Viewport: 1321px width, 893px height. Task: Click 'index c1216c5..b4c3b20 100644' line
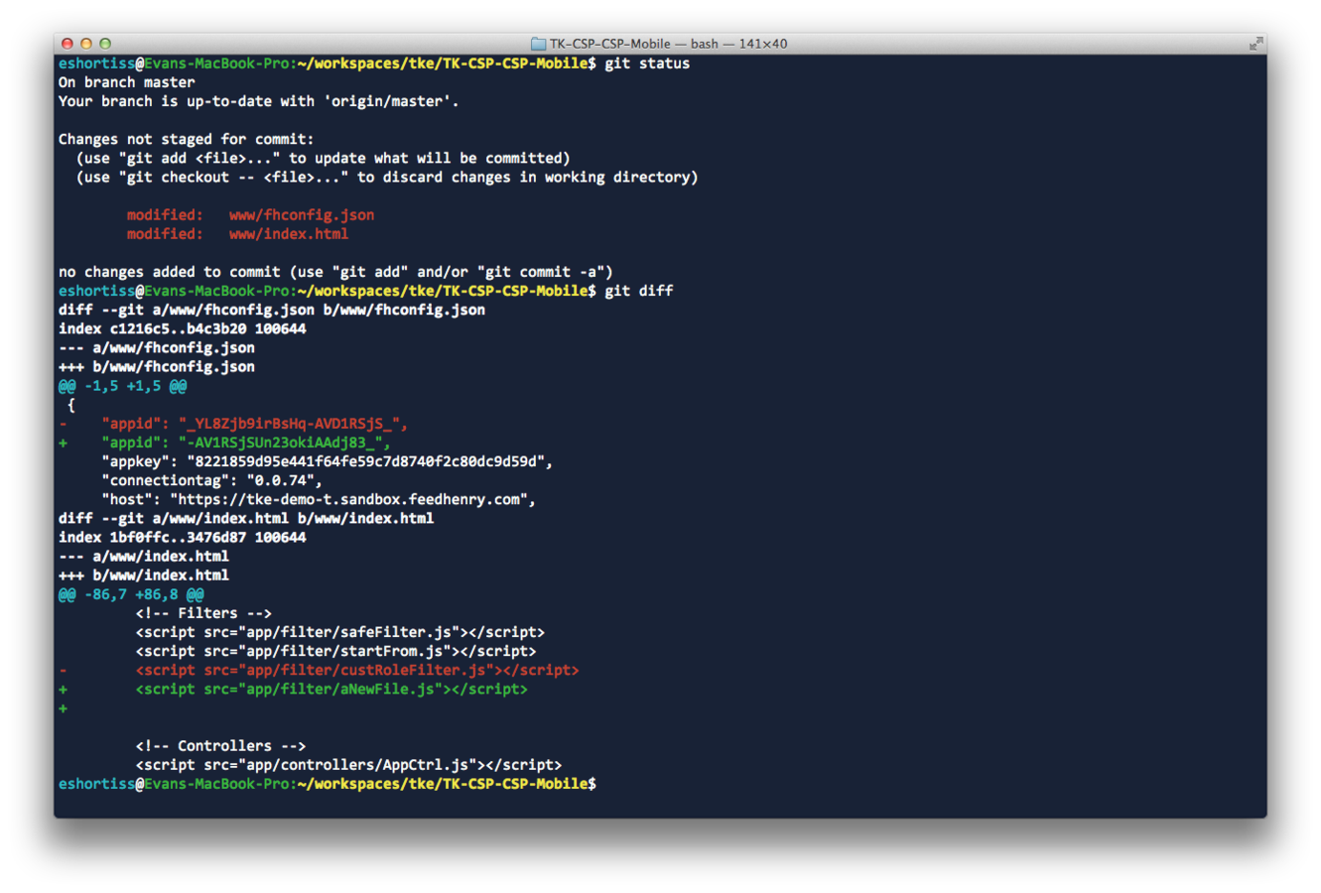[182, 328]
